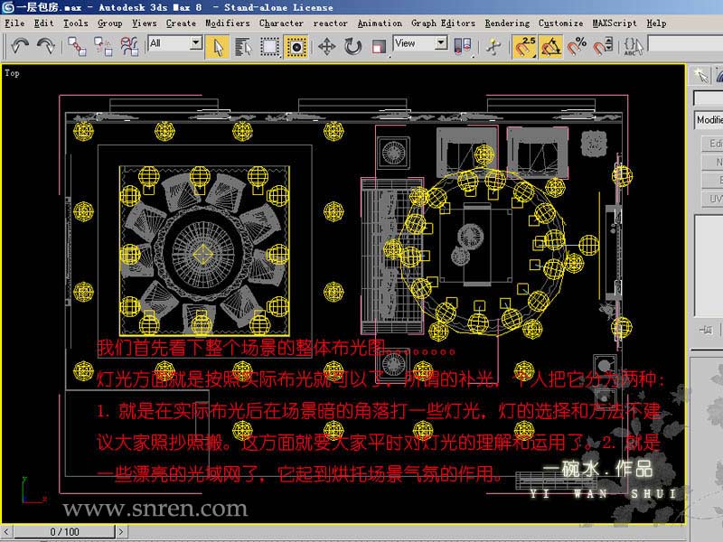Click the Named Selection Sets field
The height and width of the screenshot is (542, 723).
pos(685,43)
